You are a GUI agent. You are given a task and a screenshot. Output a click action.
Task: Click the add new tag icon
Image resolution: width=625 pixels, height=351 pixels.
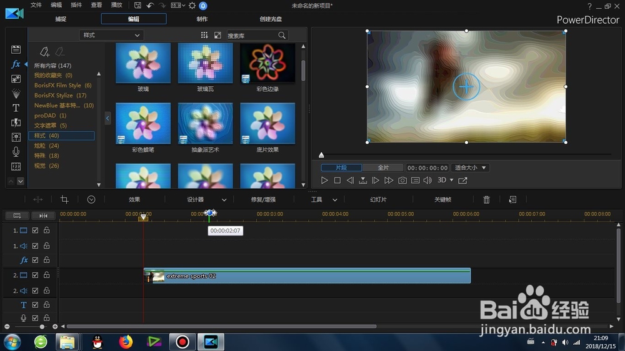[44, 51]
